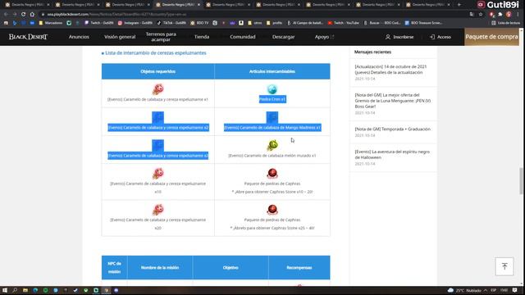
Task: Click the scroll-to-top arrow button
Action: 504,266
